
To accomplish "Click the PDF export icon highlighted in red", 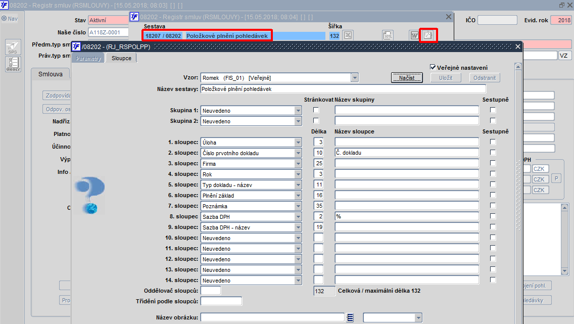I will click(x=428, y=35).
